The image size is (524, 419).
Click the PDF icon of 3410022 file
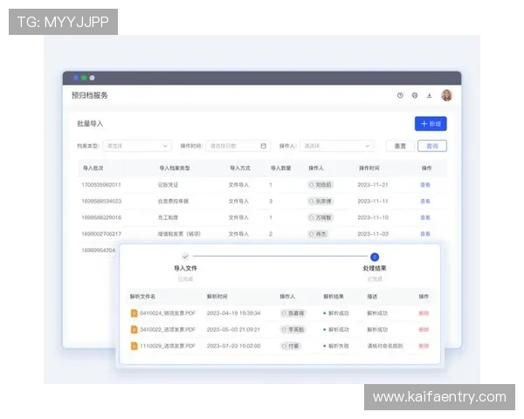click(134, 329)
